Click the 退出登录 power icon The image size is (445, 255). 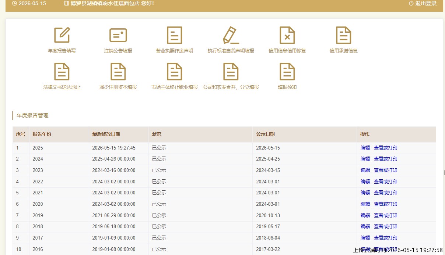point(411,3)
